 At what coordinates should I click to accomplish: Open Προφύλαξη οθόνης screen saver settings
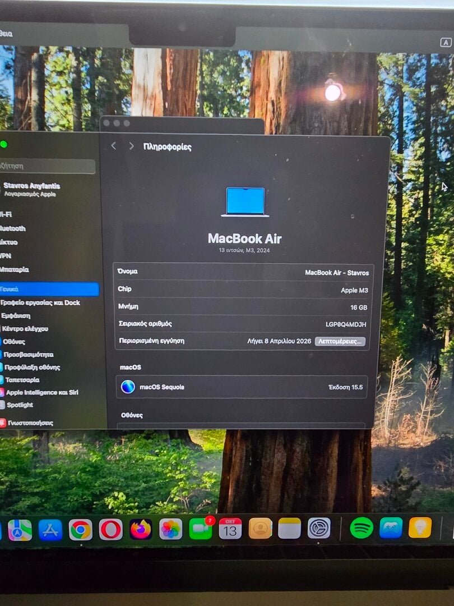click(31, 367)
